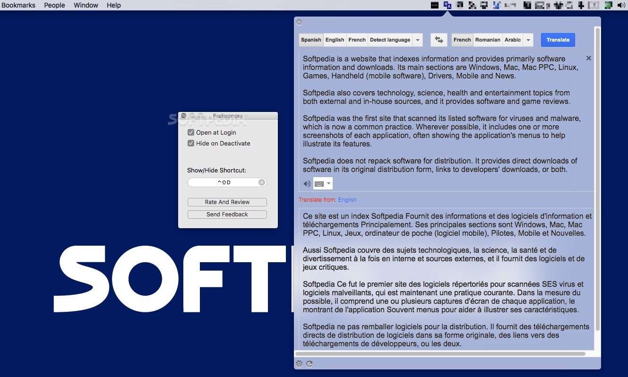Reload the translator with the refresh icon
Image resolution: width=628 pixels, height=377 pixels.
coord(310,364)
